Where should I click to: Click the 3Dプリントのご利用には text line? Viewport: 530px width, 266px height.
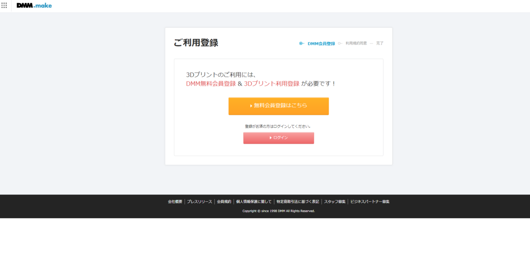pyautogui.click(x=222, y=74)
